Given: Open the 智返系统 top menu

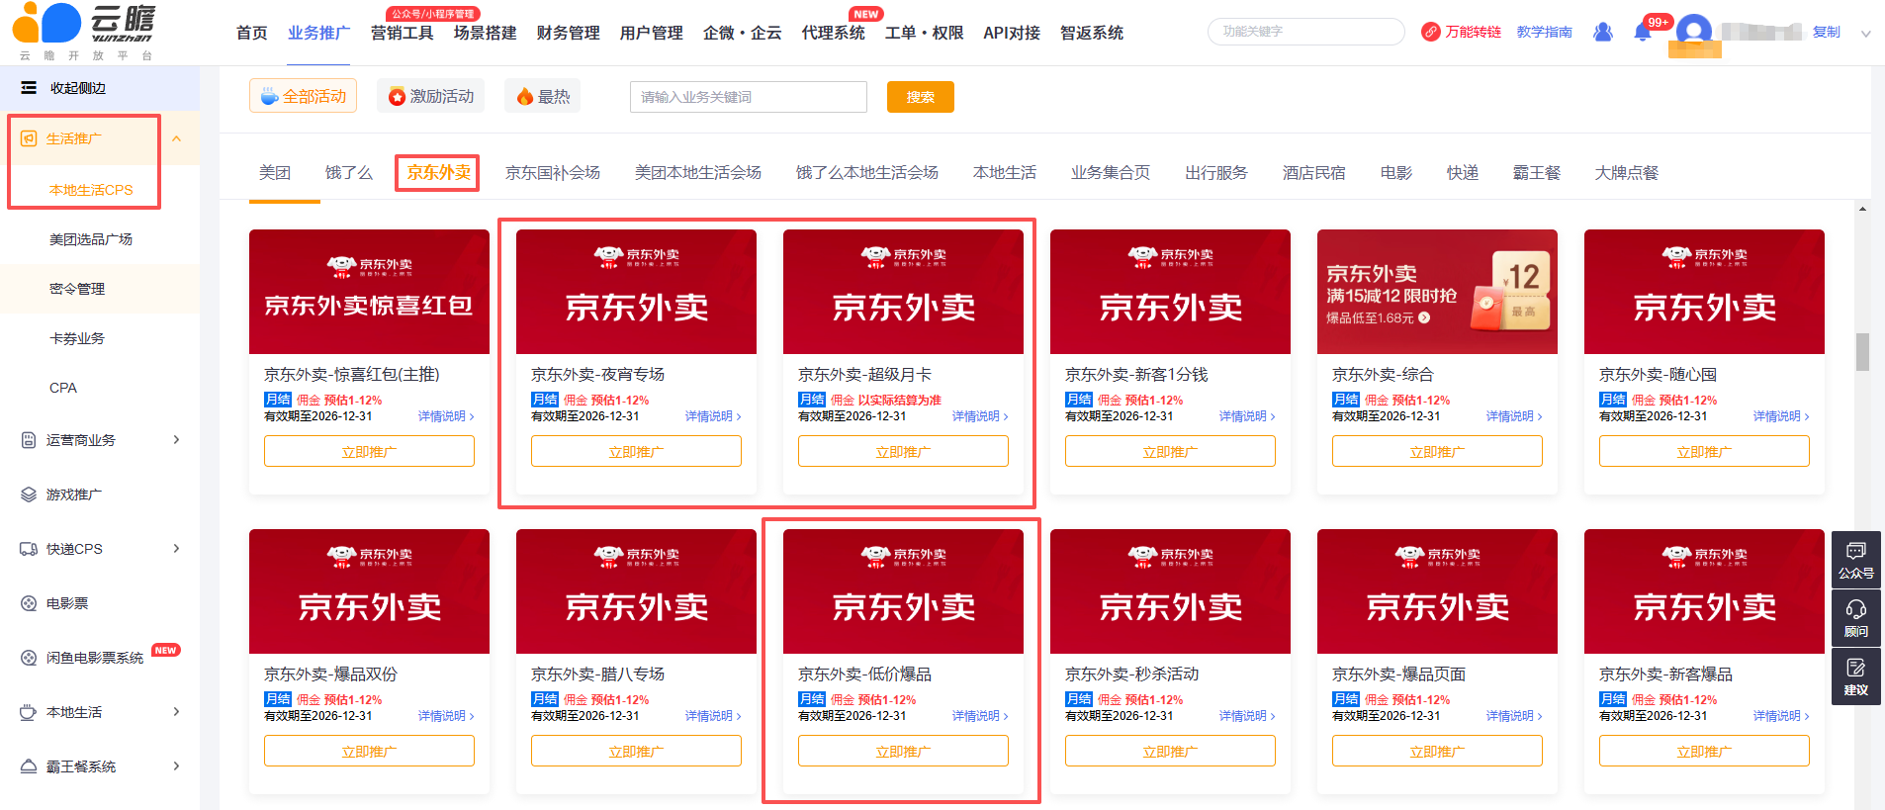Looking at the screenshot, I should 1092,33.
